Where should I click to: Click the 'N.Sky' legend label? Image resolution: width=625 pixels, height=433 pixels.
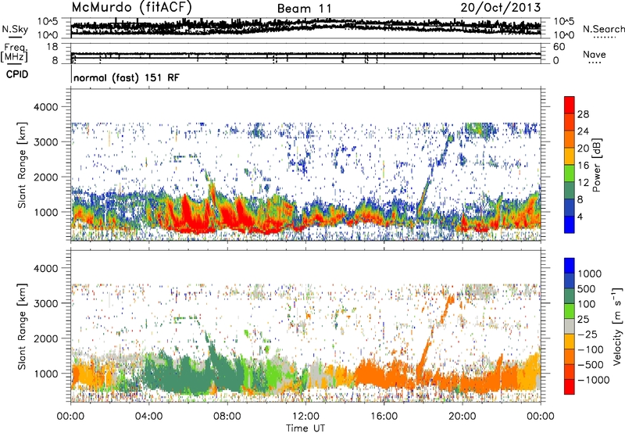click(15, 29)
